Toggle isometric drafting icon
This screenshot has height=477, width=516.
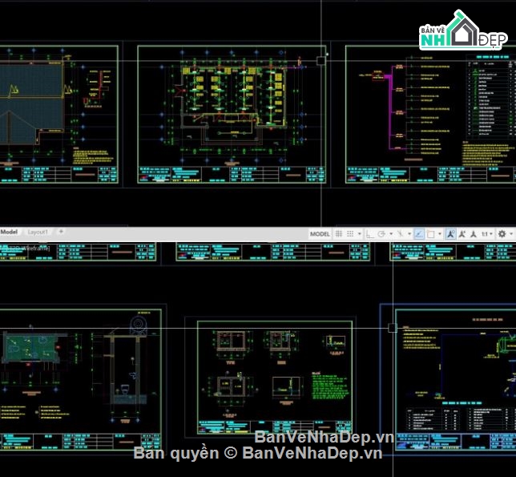400,234
